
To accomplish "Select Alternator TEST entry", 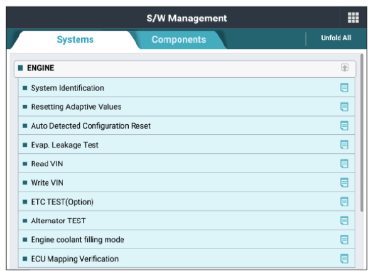I will pos(186,221).
